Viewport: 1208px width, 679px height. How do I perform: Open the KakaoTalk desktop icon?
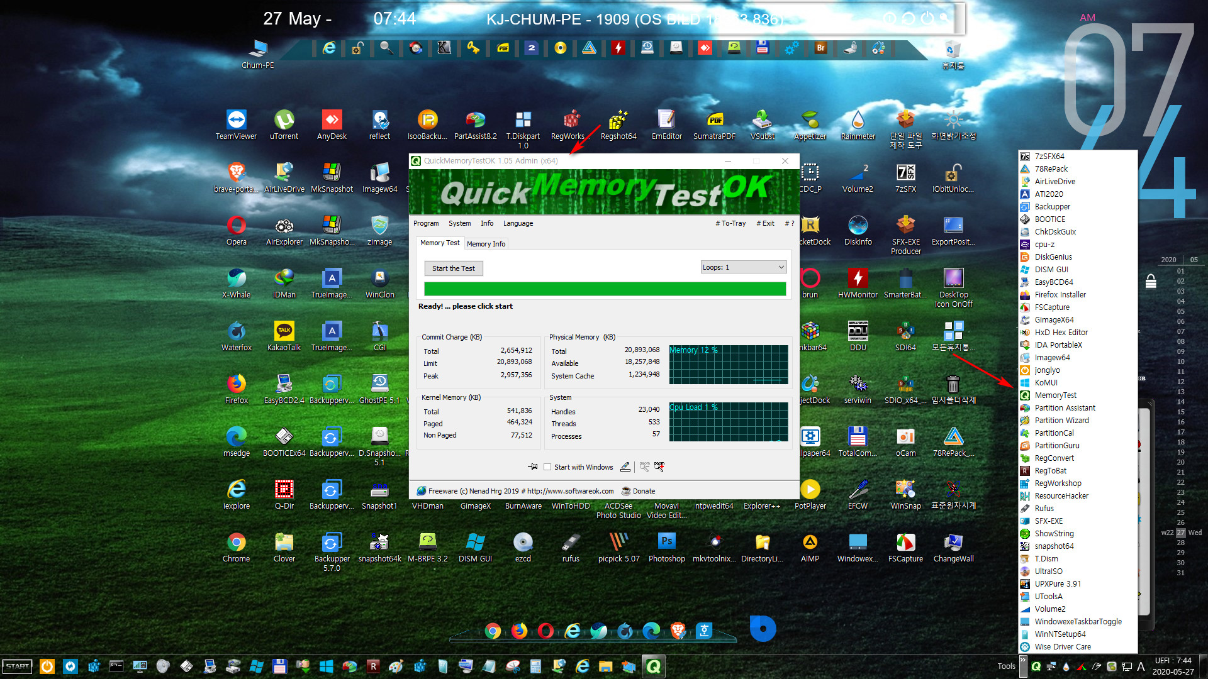[x=284, y=336]
